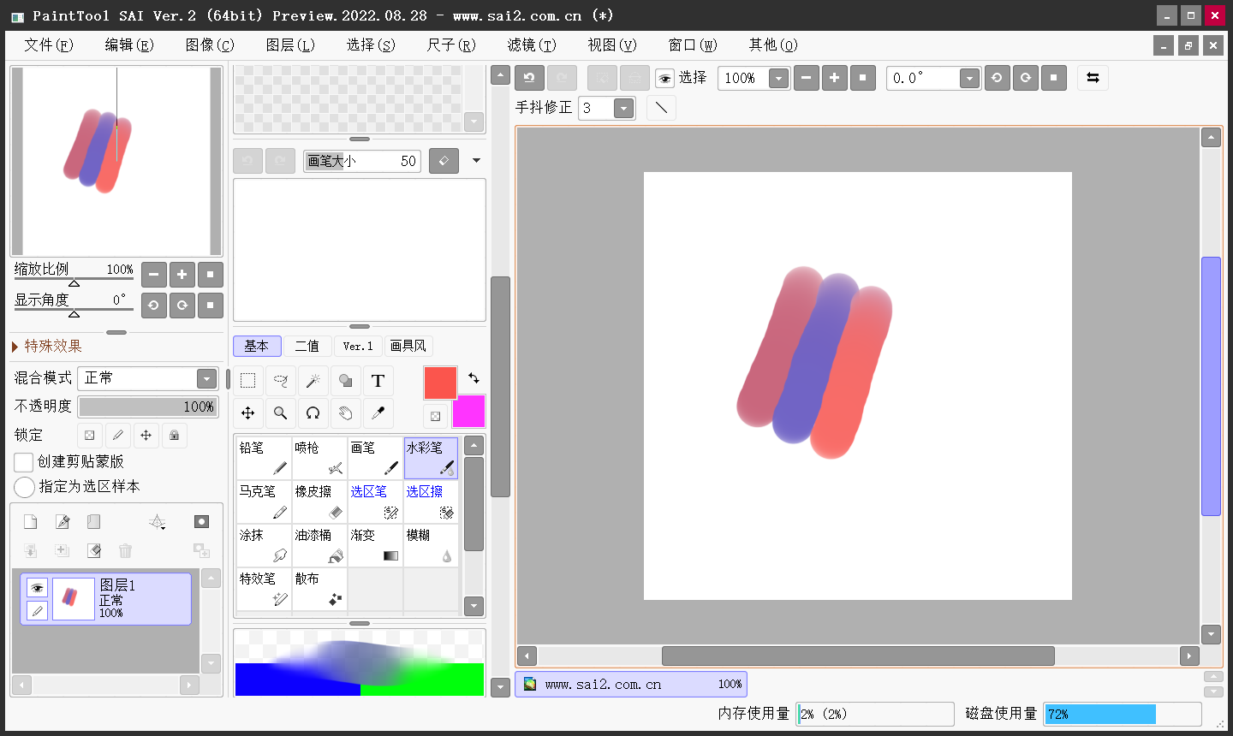Switch to the 二值 brush tab
This screenshot has height=736, width=1233.
pyautogui.click(x=307, y=346)
